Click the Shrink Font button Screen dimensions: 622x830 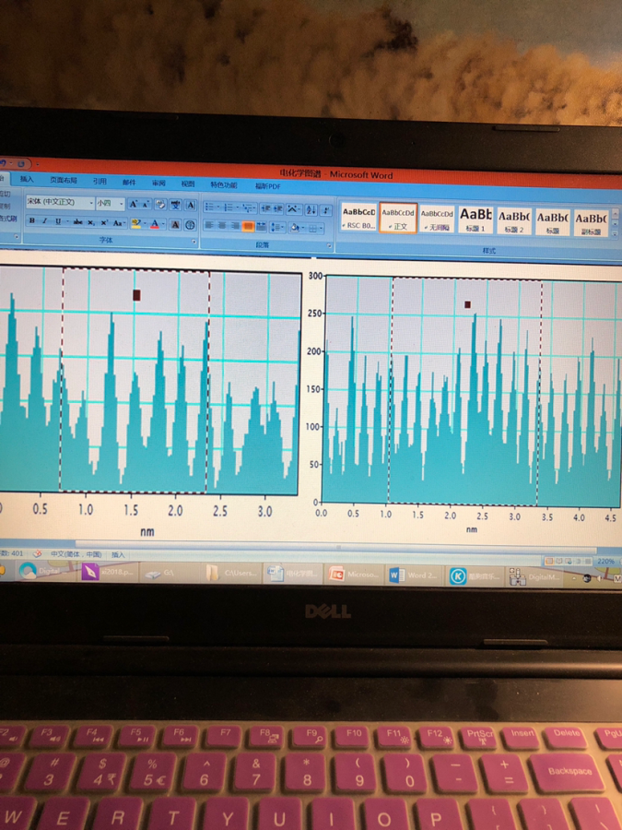(x=147, y=205)
